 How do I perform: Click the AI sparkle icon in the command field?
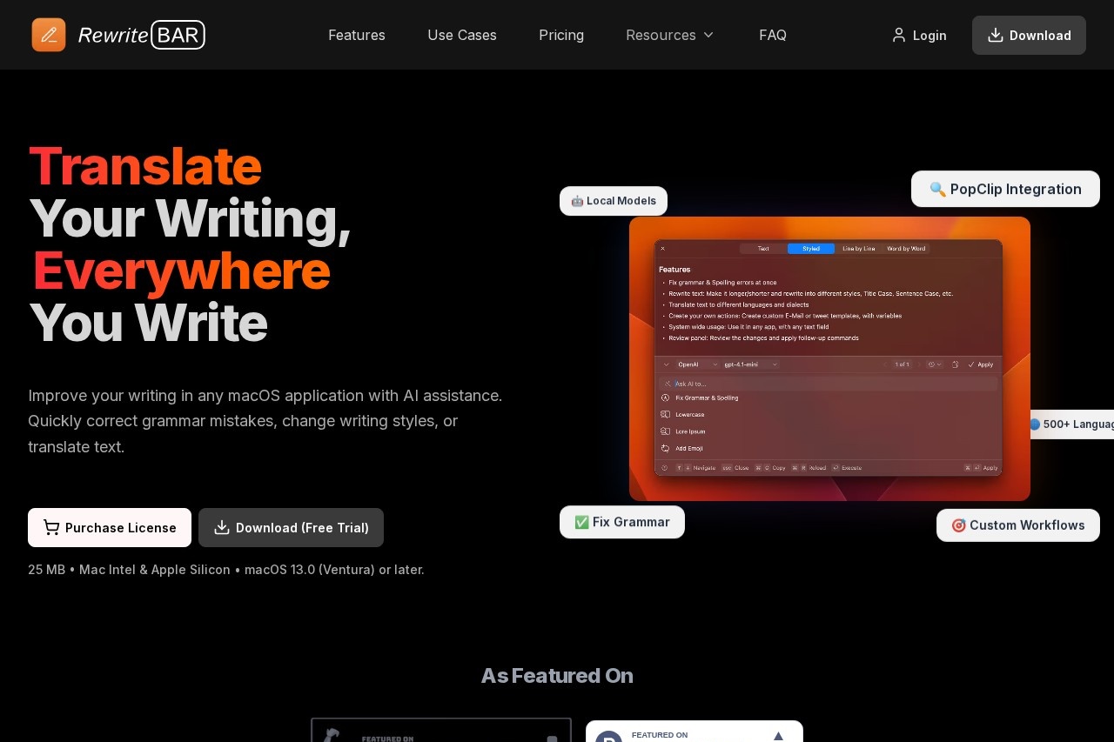[x=666, y=383]
